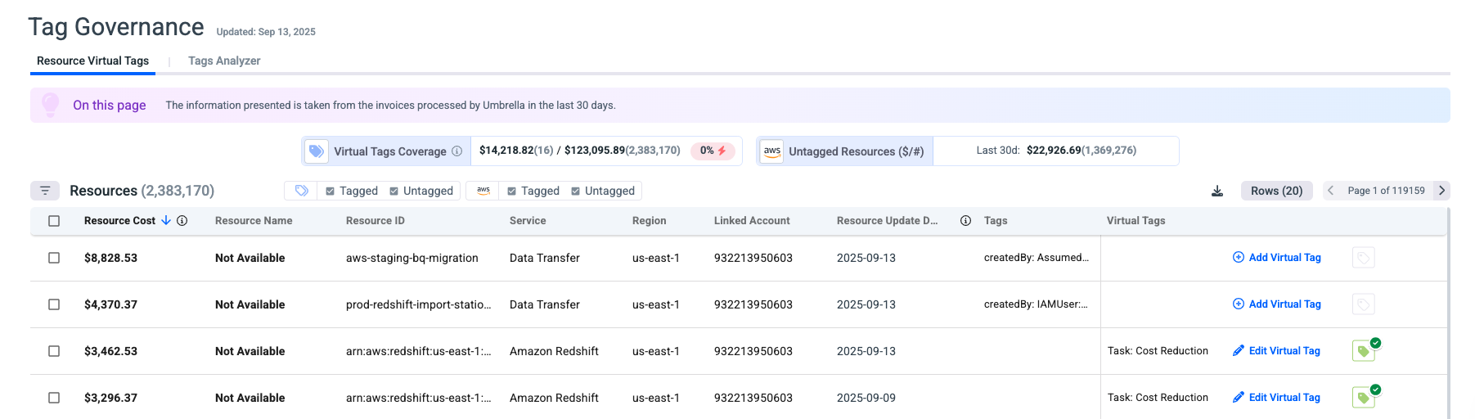Open the Rows (20) dropdown
The image size is (1475, 419).
(1276, 191)
